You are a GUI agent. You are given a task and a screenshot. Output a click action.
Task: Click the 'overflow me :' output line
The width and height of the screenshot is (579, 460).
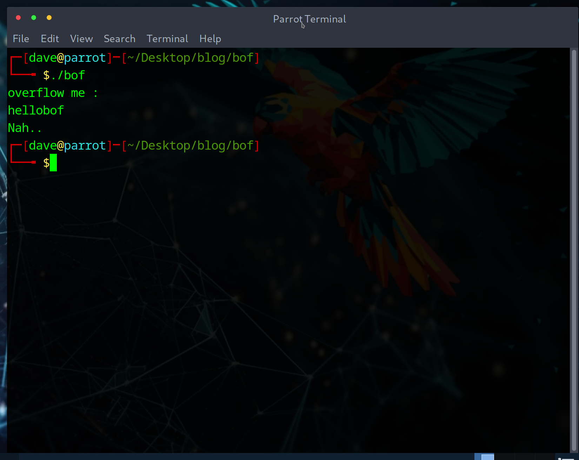53,93
